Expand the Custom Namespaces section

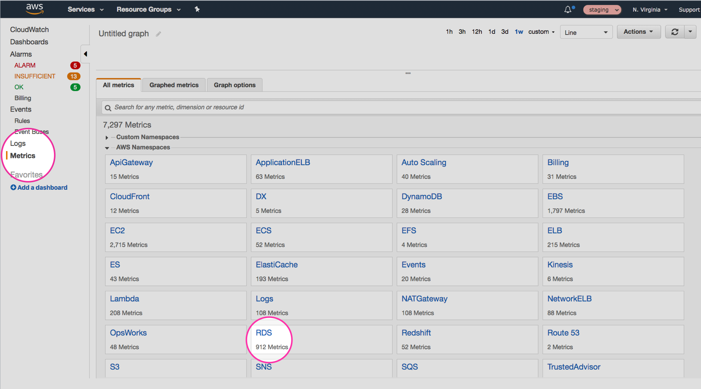[x=107, y=137]
